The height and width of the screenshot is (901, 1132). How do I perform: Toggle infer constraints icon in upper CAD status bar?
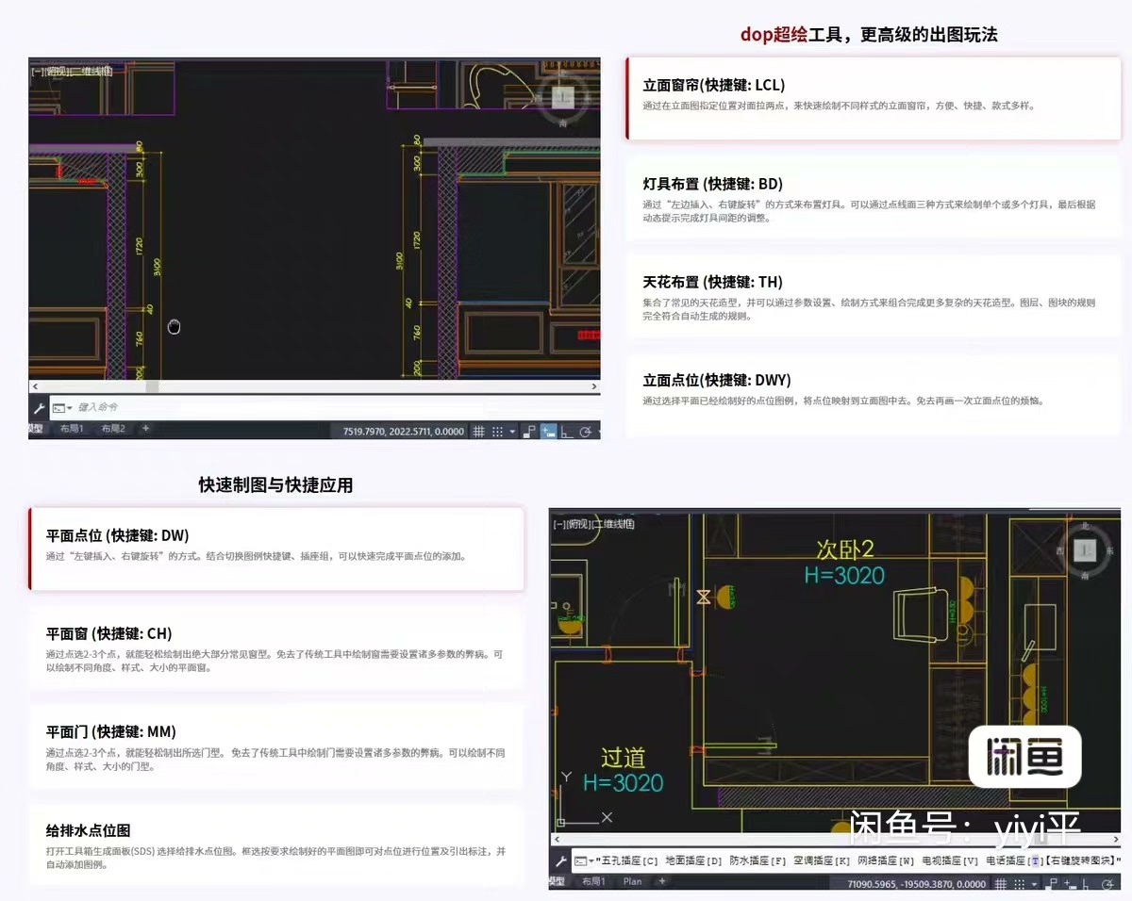click(x=530, y=431)
